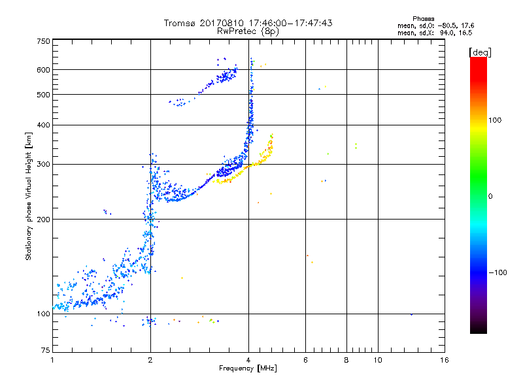Click the y-axis tick label '75'

click(x=46, y=350)
